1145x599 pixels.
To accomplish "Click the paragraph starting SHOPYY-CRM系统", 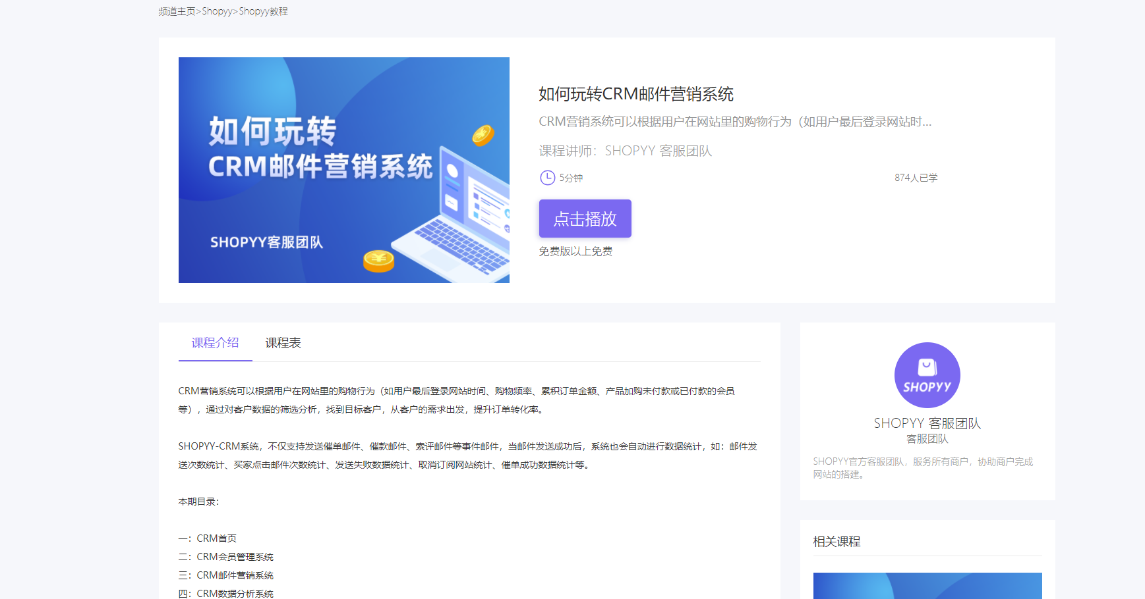I will [468, 456].
